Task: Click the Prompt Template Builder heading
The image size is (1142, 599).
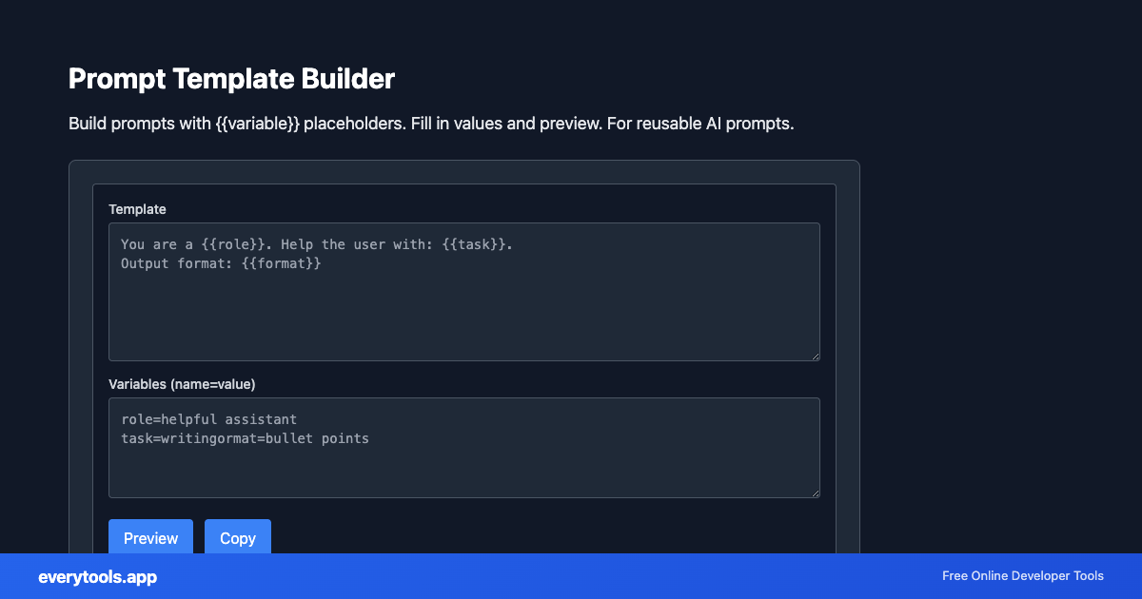Action: click(x=231, y=79)
